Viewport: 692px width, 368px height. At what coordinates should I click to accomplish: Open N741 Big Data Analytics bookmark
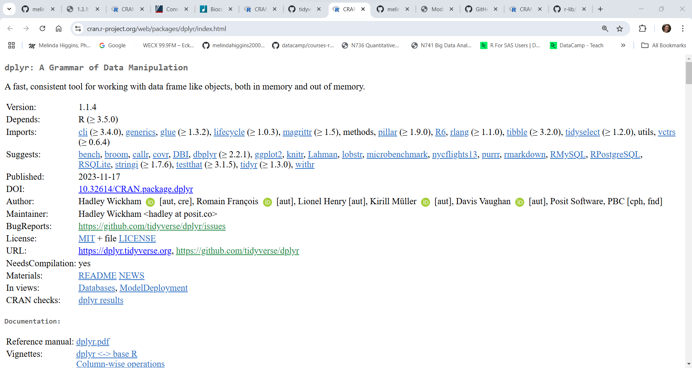pyautogui.click(x=441, y=45)
